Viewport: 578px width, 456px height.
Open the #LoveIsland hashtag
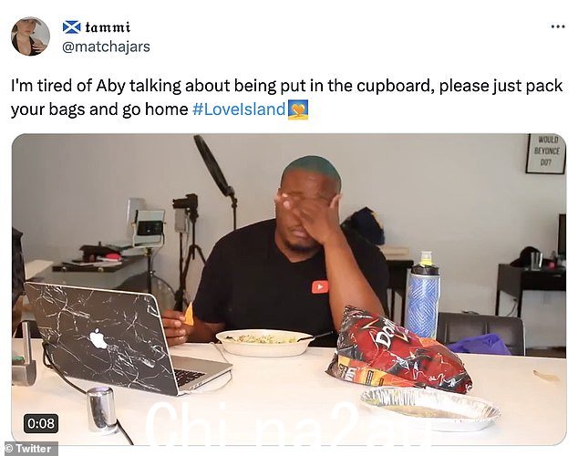(x=239, y=109)
